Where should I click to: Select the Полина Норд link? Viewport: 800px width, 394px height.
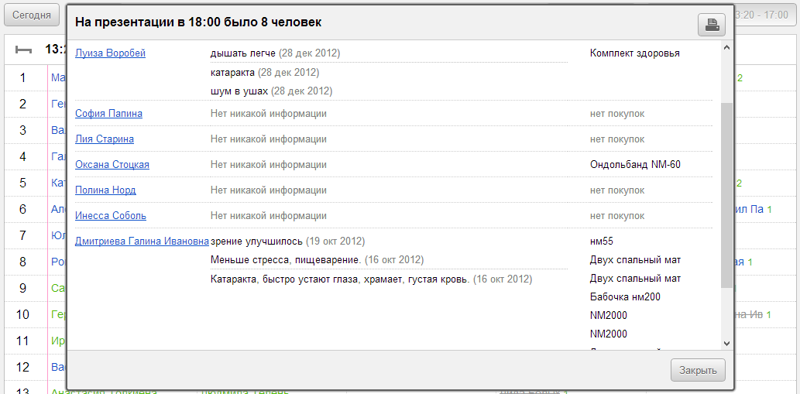(x=105, y=190)
